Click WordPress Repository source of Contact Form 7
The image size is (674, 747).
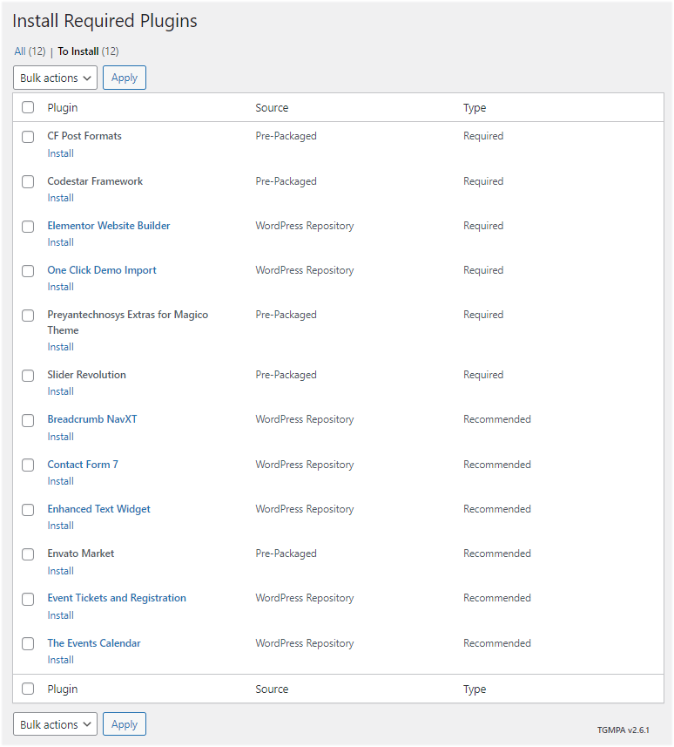pyautogui.click(x=305, y=465)
